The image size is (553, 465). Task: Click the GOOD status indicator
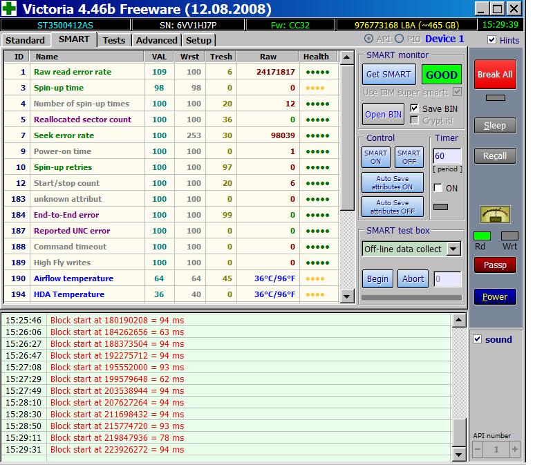tap(441, 75)
